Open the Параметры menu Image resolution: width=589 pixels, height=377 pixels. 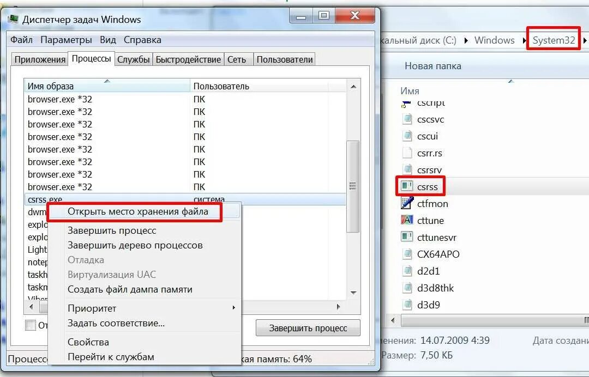pos(66,40)
